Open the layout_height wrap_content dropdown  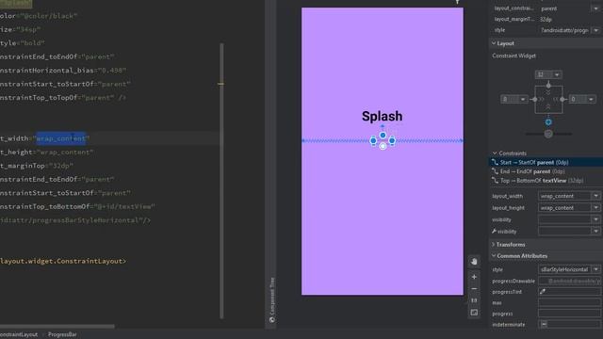coord(596,208)
